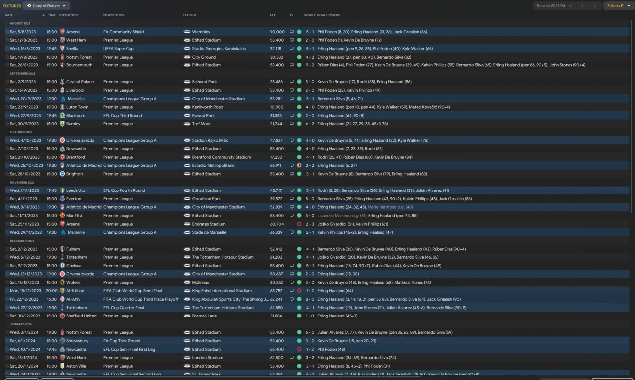
Task: Click the Brentford club badge
Action: tap(62, 157)
